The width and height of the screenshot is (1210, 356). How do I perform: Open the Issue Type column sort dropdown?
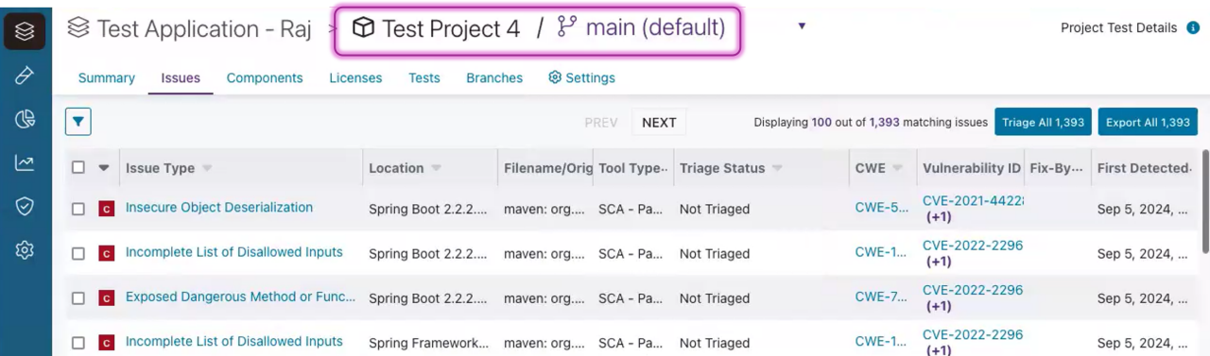click(207, 168)
